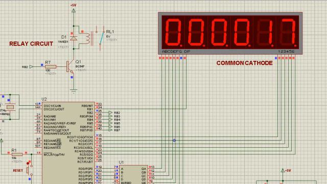This screenshot has width=327, height=184.
Task: Click the RB4 terminal text label
Action: click(x=117, y=120)
